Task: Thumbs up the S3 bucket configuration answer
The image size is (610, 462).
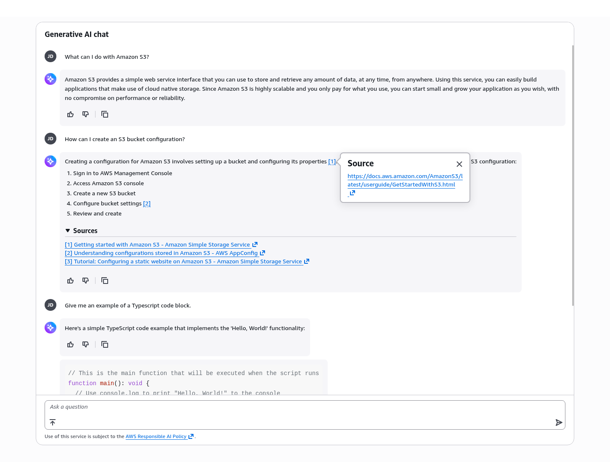Action: (x=71, y=281)
